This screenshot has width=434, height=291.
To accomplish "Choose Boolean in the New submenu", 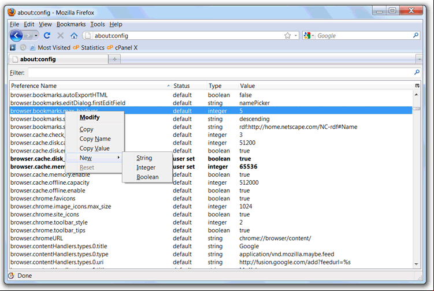I will pos(147,177).
